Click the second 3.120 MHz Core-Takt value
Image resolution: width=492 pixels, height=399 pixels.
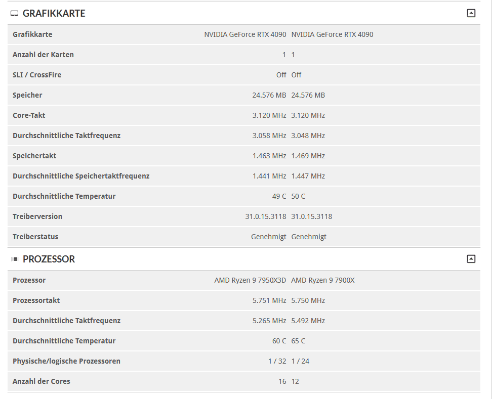(308, 115)
